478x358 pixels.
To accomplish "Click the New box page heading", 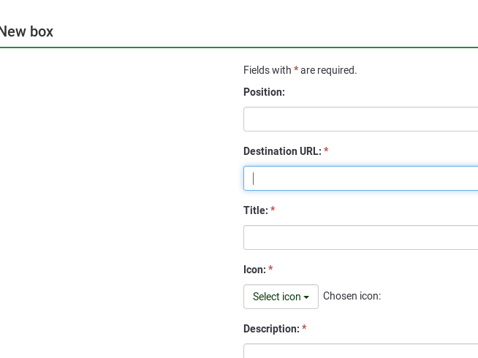I will (26, 31).
